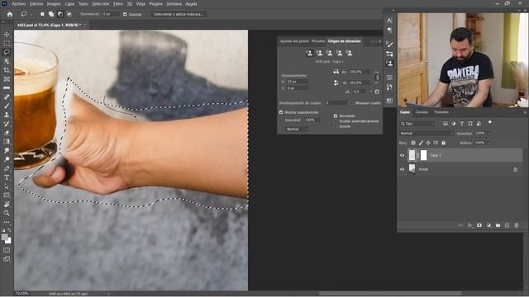Open layer Opacidad dropdown arrow

[x=488, y=134]
